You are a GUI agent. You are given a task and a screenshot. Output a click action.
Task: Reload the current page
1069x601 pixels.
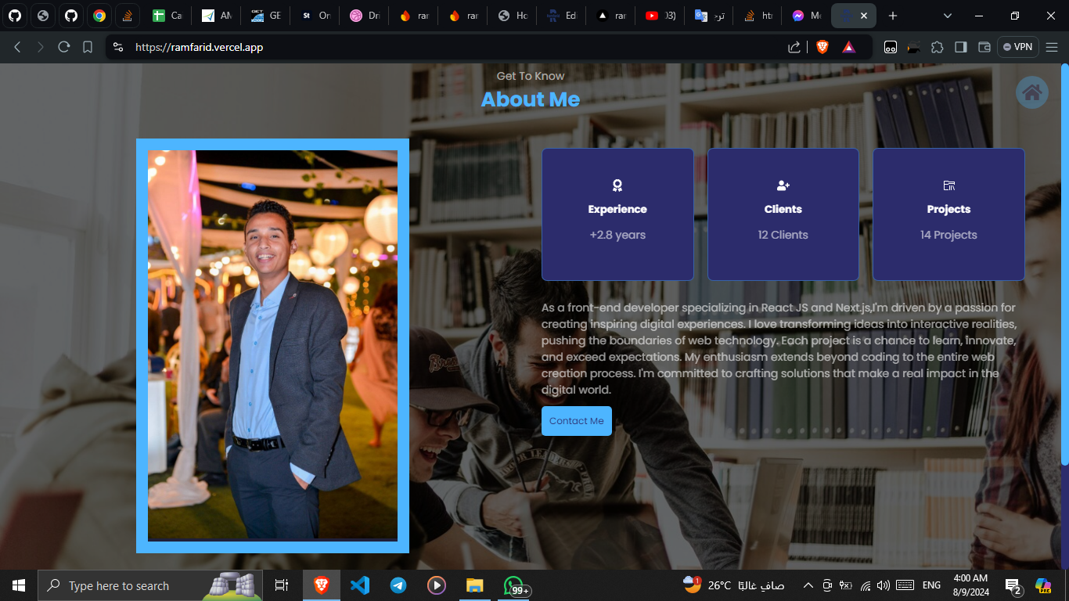(64, 47)
